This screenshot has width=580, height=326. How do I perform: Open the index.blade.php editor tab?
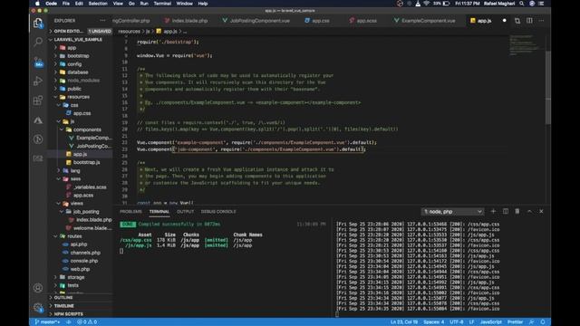(x=186, y=21)
